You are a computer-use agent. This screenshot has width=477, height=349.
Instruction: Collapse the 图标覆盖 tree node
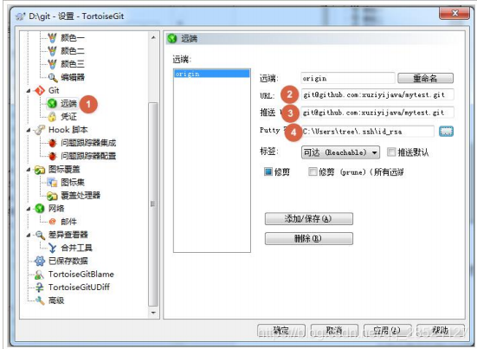pos(29,170)
